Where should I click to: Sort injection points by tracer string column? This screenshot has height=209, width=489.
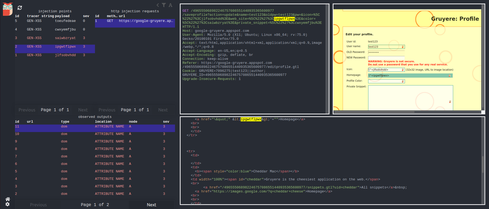[x=40, y=16]
